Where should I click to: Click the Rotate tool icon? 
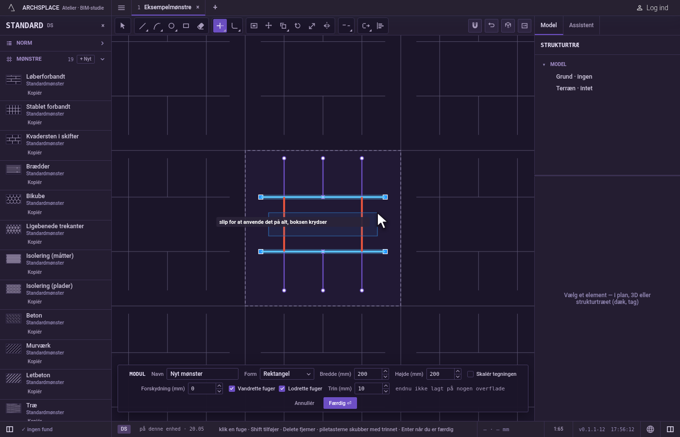[298, 26]
